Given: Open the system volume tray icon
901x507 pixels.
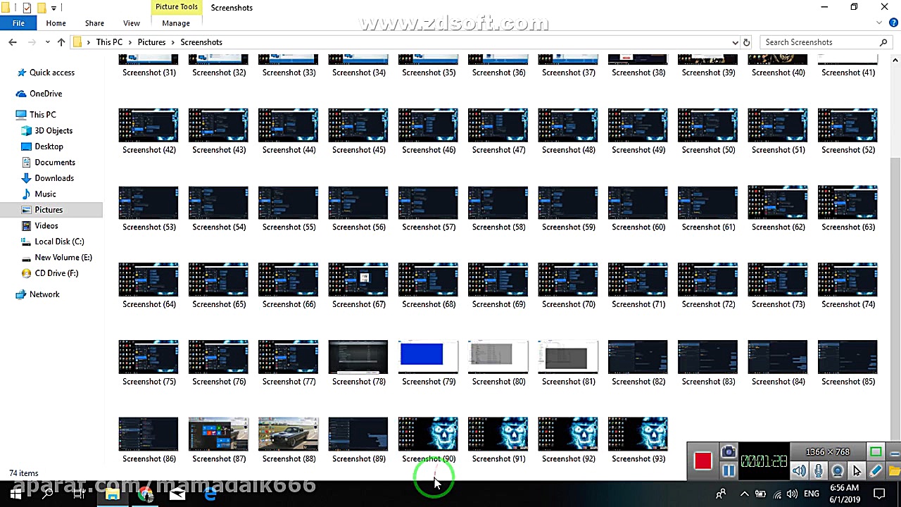Looking at the screenshot, I should click(794, 494).
